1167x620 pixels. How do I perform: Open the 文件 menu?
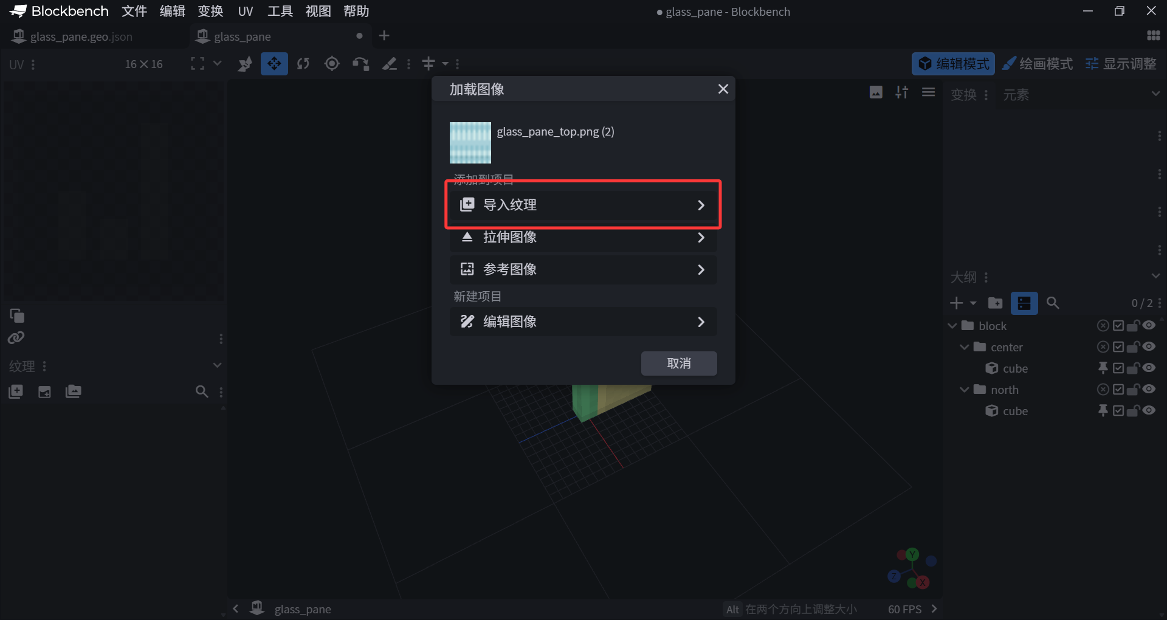click(x=134, y=12)
